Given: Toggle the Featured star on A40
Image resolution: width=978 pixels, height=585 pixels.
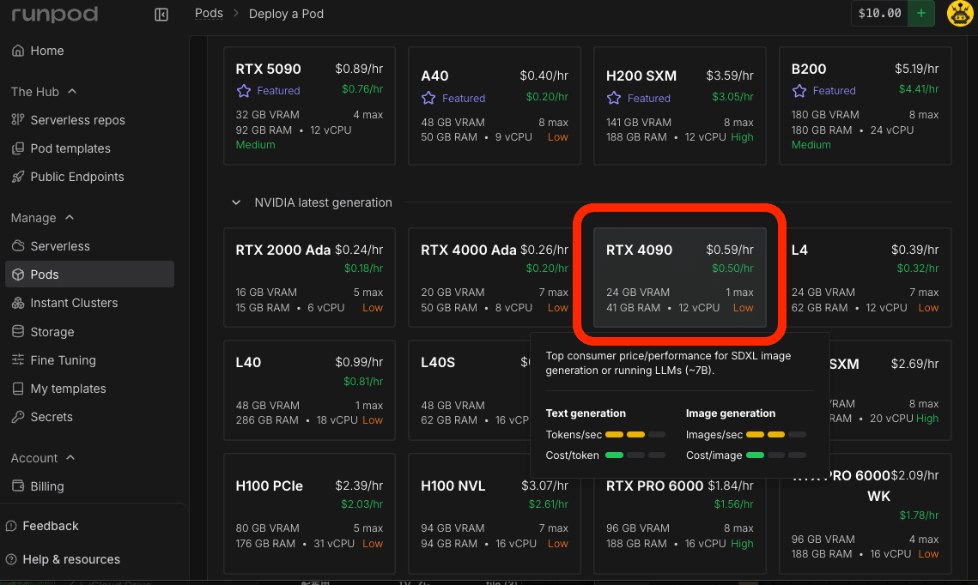Looking at the screenshot, I should (x=427, y=98).
